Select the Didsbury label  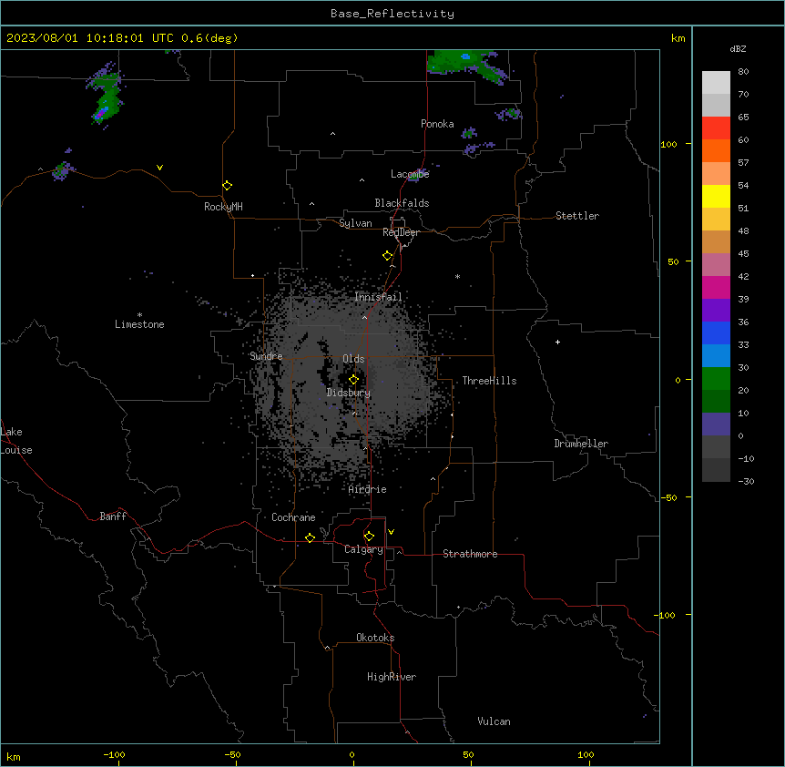click(349, 393)
